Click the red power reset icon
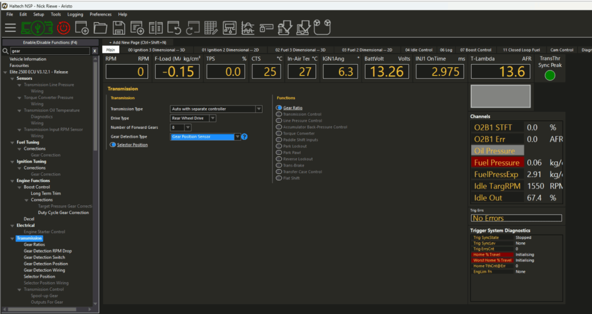The height and width of the screenshot is (314, 592). point(64,28)
